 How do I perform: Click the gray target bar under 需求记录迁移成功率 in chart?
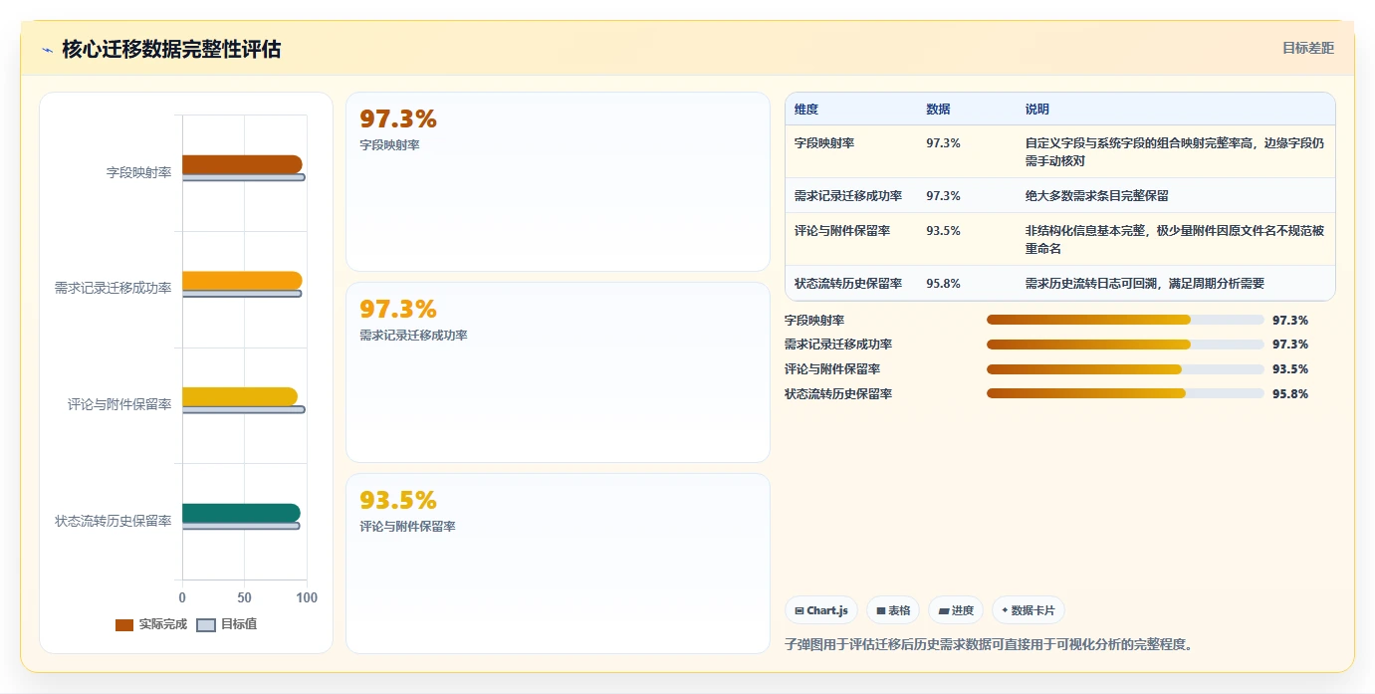[242, 294]
